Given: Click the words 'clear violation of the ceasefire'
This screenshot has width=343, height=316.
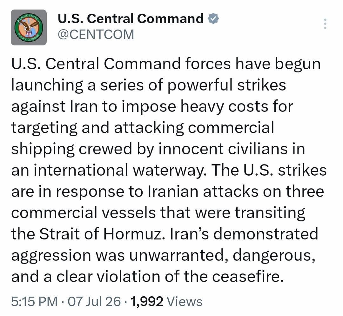Looking at the screenshot, I should click(168, 276).
